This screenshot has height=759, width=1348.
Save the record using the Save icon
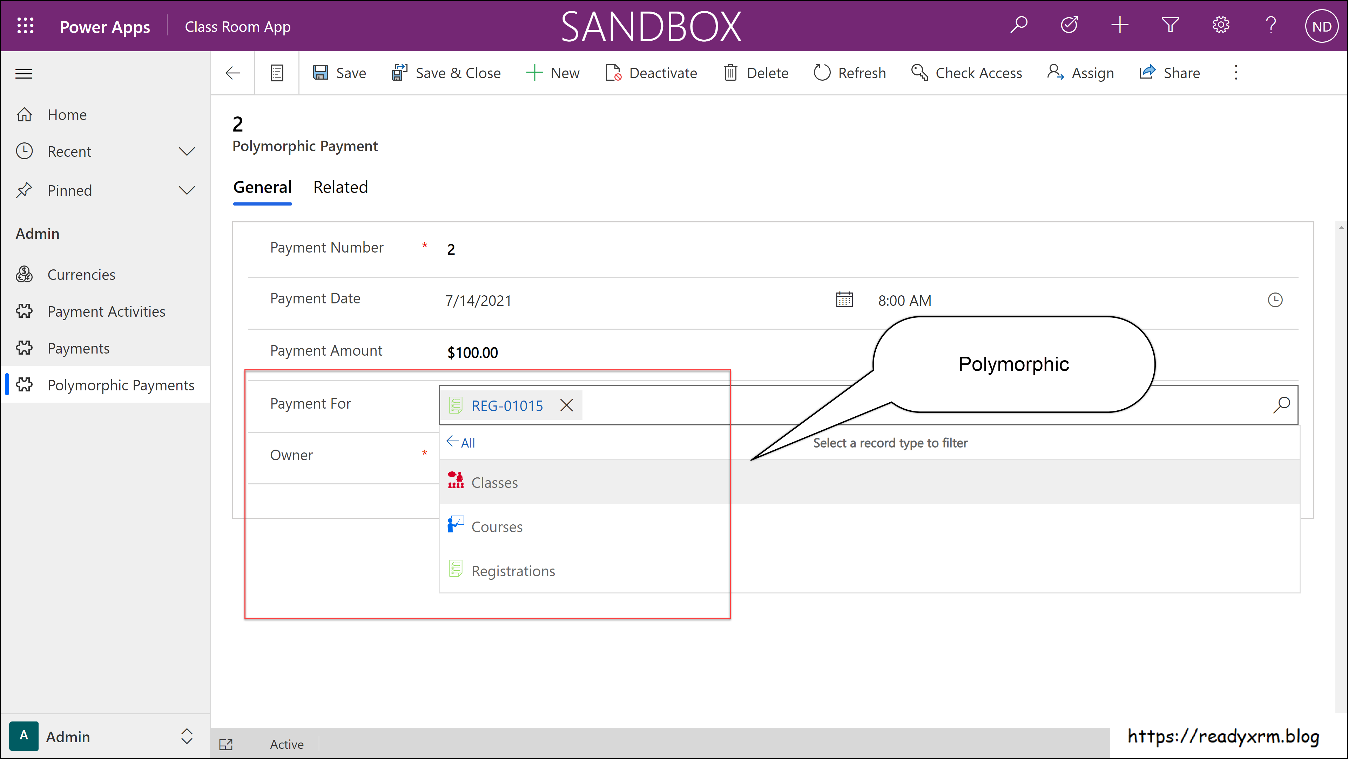tap(339, 73)
